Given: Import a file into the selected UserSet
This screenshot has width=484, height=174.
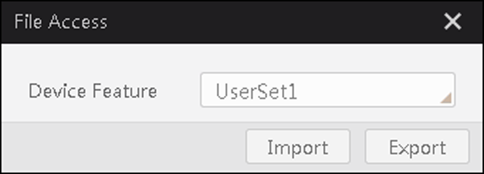Looking at the screenshot, I should point(298,147).
